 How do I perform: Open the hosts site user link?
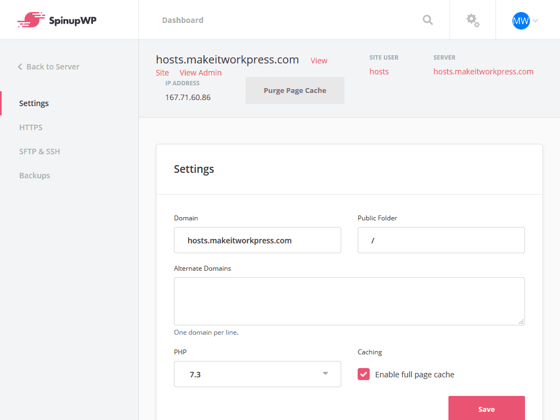point(379,72)
